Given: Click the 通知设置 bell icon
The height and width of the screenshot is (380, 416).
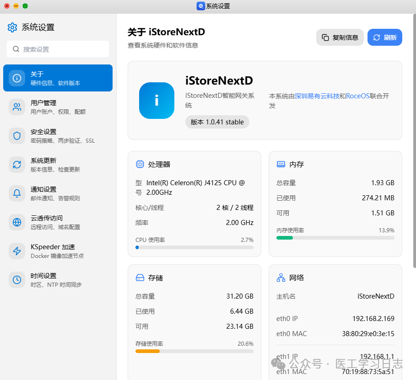Looking at the screenshot, I should tap(17, 193).
